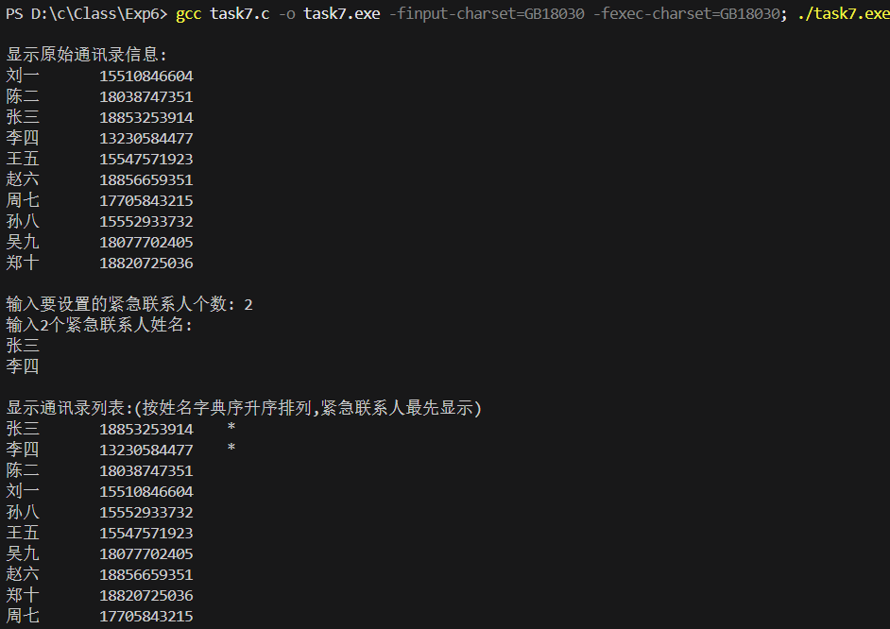
Task: Click the ./task7.exe run command
Action: tap(844, 13)
